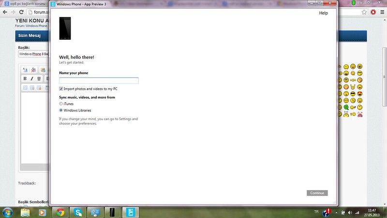Bookmark this page with the star icon
Image resolution: width=387 pixels, height=218 pixels.
pyautogui.click(x=364, y=12)
